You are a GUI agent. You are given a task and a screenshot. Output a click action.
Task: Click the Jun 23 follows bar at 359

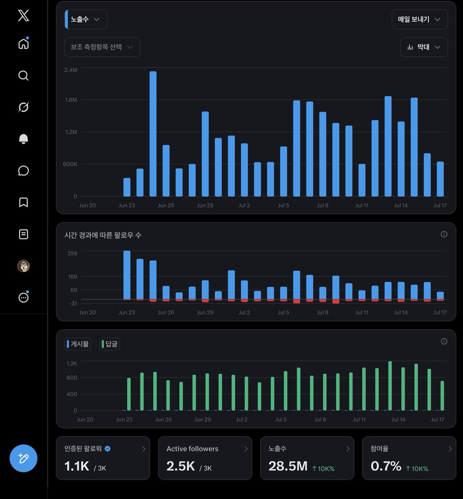127,275
